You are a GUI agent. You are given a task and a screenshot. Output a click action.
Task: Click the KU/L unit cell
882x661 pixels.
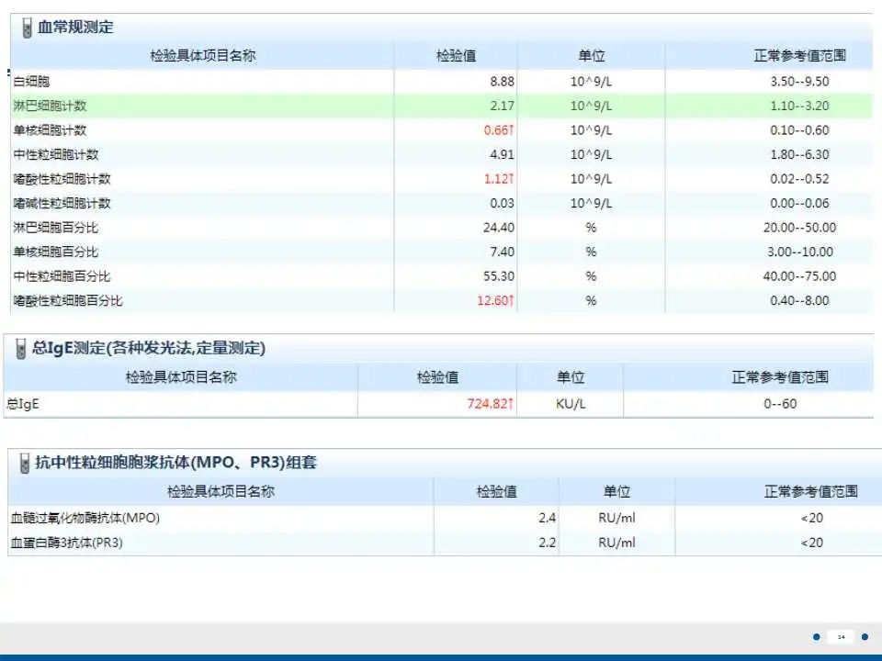click(x=571, y=404)
